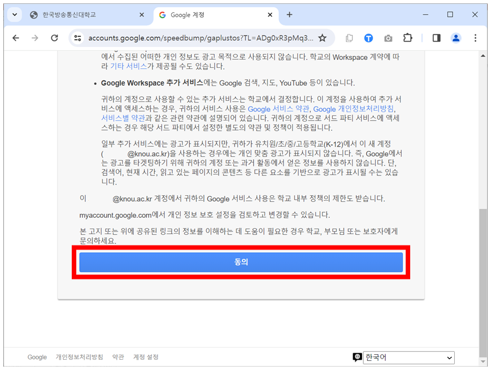
Task: Open the Extensions puzzle menu
Action: 407,38
